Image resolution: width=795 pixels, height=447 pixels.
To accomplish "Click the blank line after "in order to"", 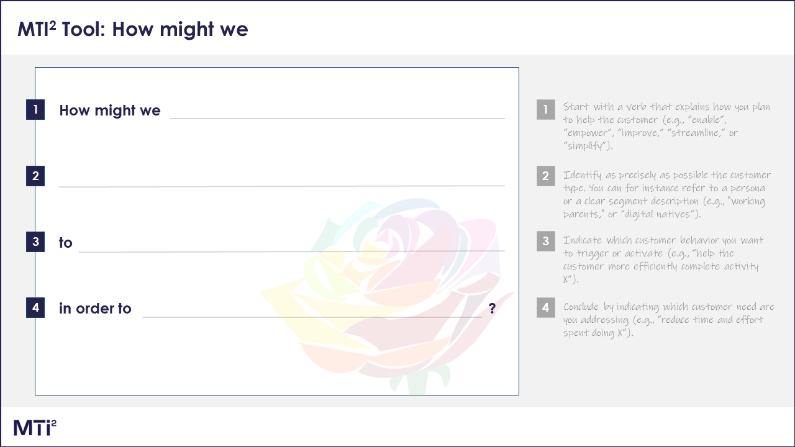I will click(x=312, y=317).
